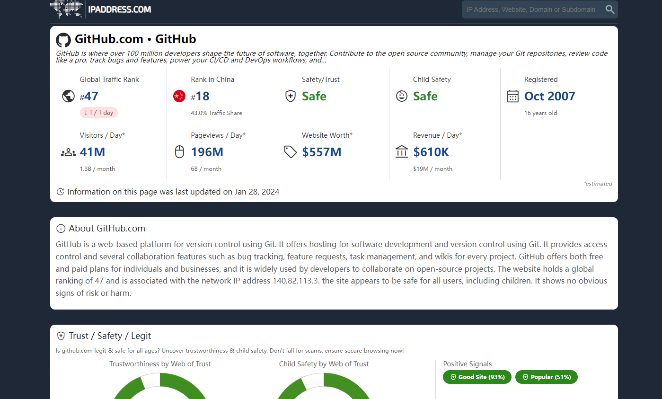662x399 pixels.
Task: Click the info icon beside About GitHub.com
Action: [61, 229]
